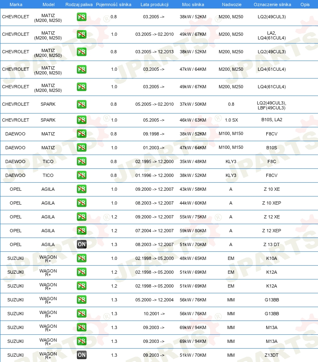This screenshot has width=318, height=362.
Task: Click the petrol icon in the Daewoo Matiz F8CV row
Action: click(82, 134)
